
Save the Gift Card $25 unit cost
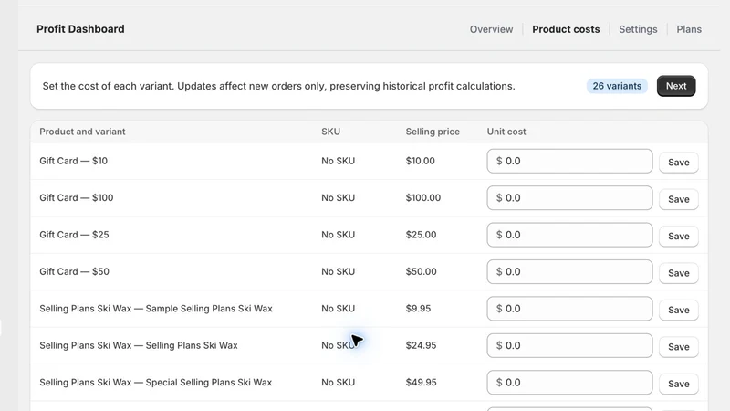(x=678, y=236)
